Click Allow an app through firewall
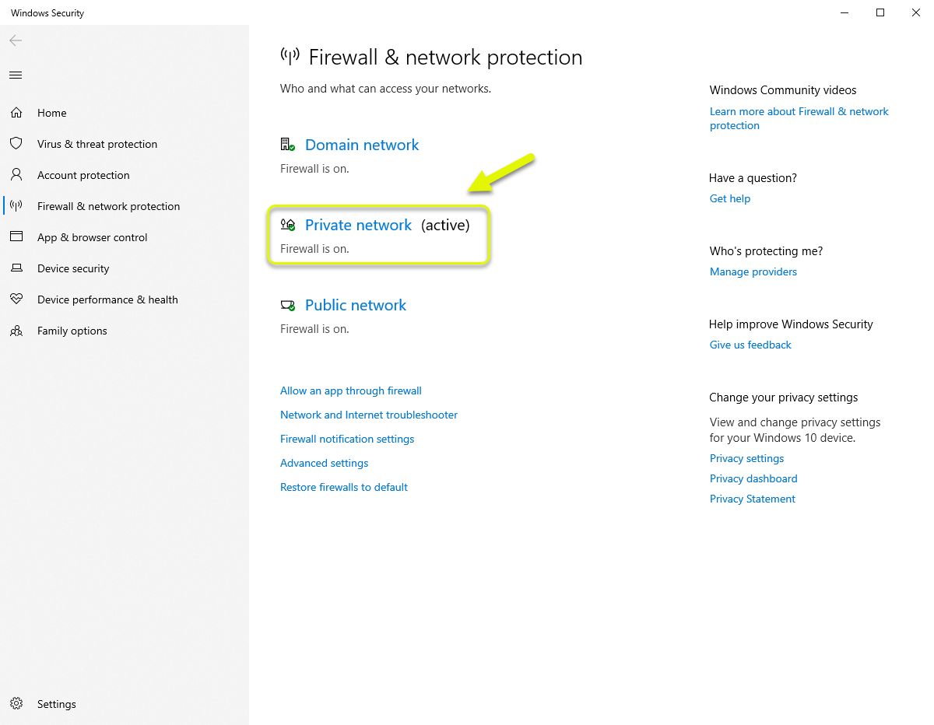Screen dimensions: 934x725 pos(350,391)
